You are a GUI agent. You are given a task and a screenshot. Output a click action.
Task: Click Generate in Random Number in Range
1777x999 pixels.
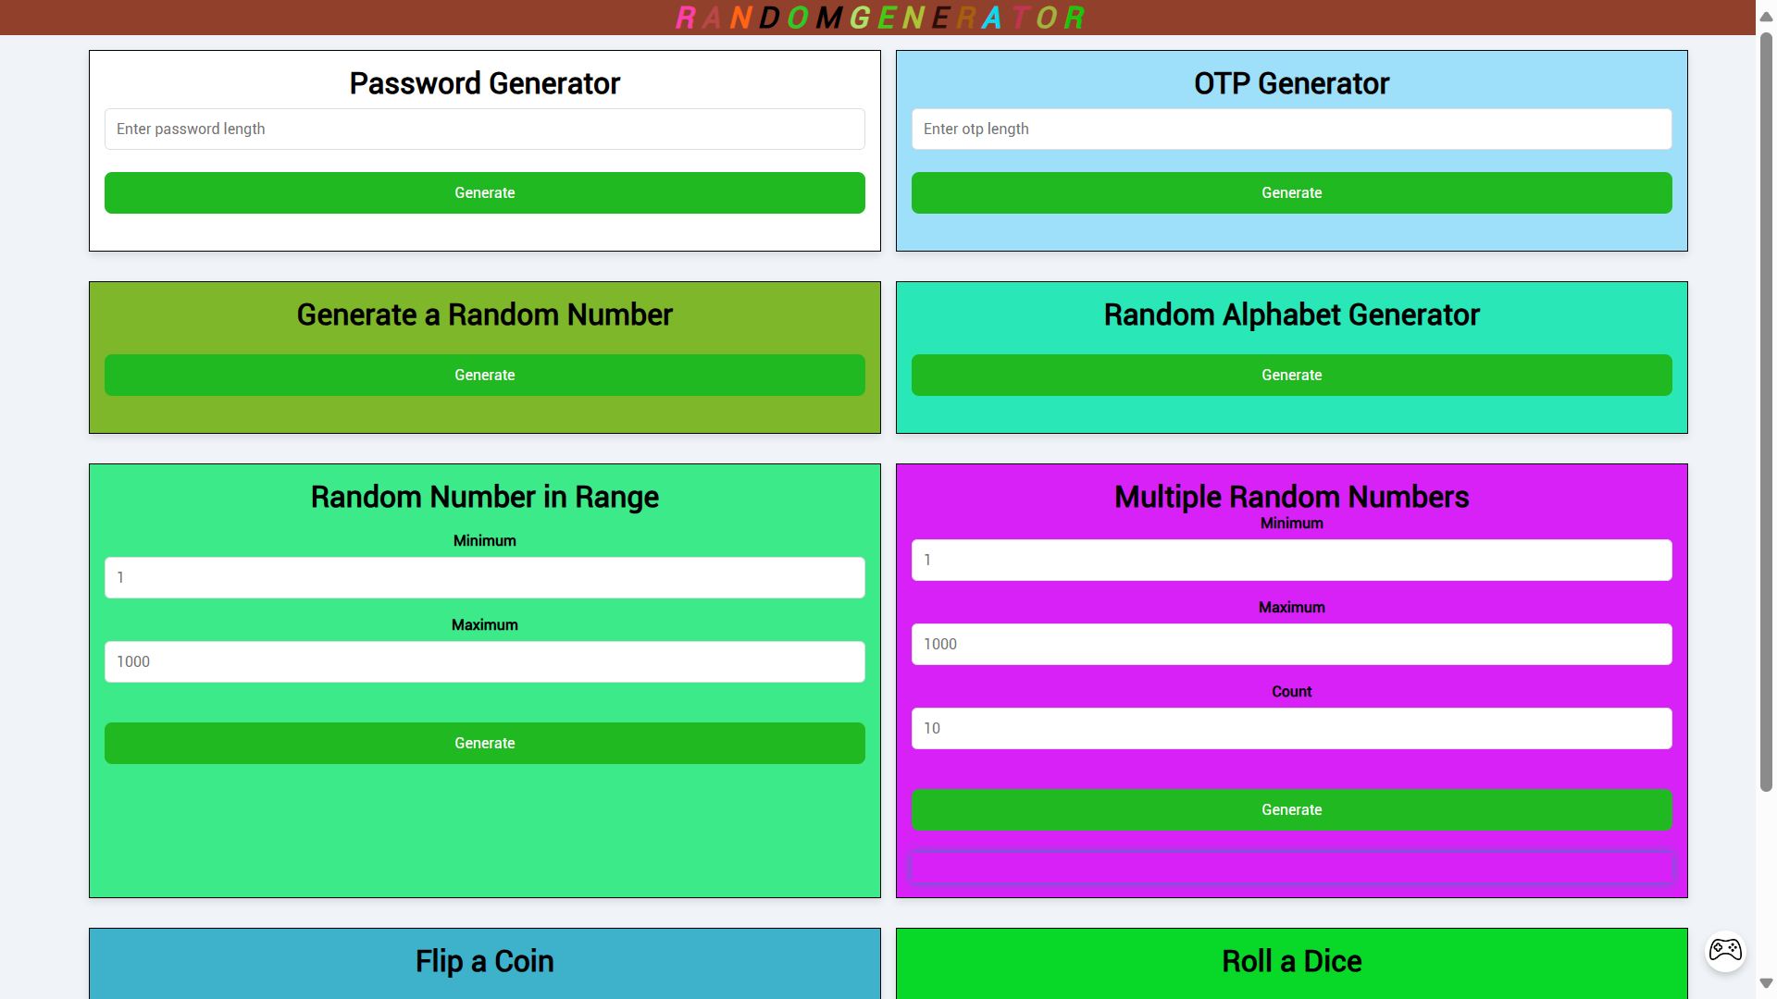(485, 744)
